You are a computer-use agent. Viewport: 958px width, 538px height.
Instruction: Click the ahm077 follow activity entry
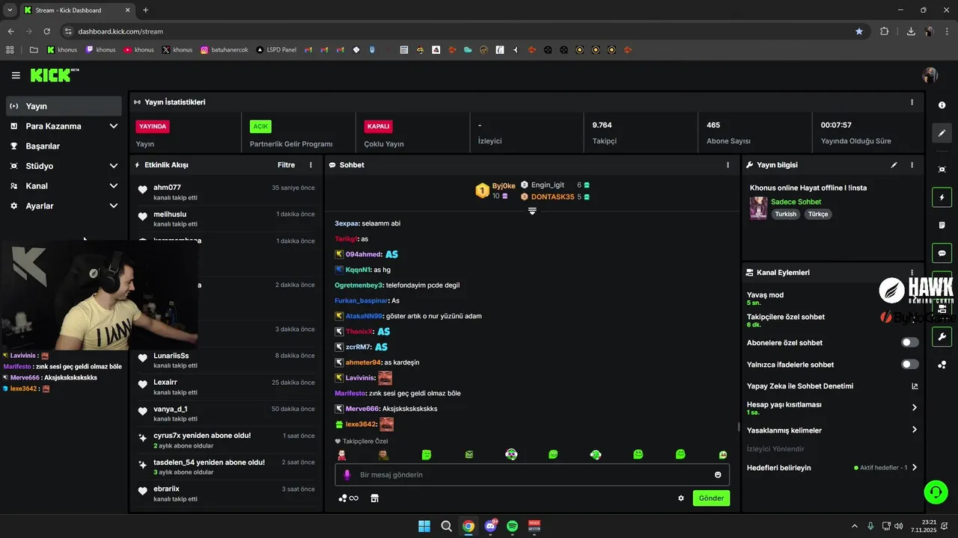click(x=226, y=192)
